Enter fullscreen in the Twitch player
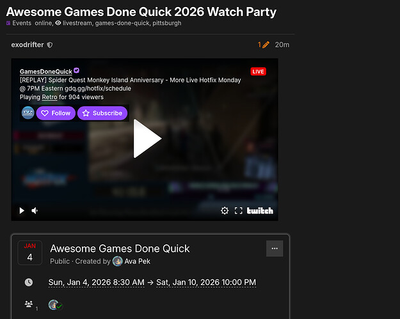Viewport: 400px width, 319px height. (x=239, y=211)
